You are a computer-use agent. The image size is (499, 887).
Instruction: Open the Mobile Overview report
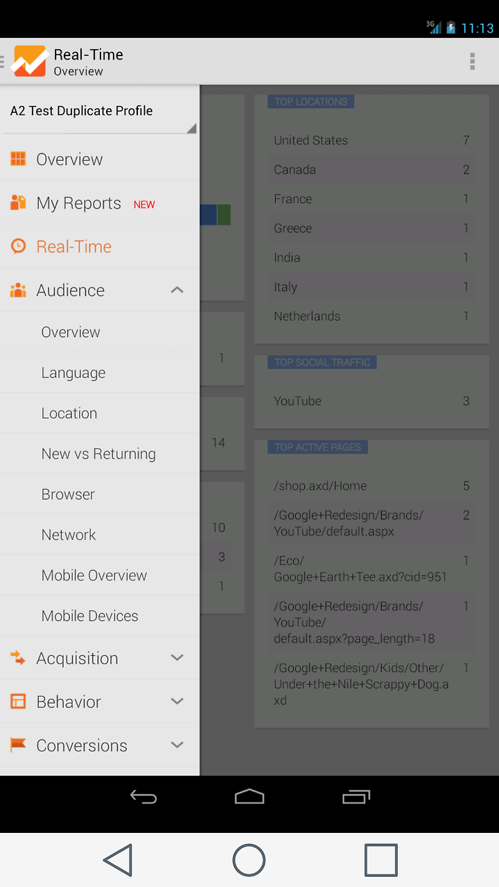[x=100, y=575]
